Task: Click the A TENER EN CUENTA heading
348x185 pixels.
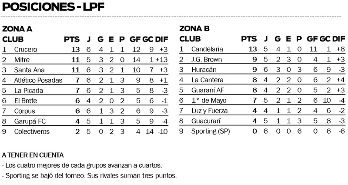Action: tap(33, 155)
